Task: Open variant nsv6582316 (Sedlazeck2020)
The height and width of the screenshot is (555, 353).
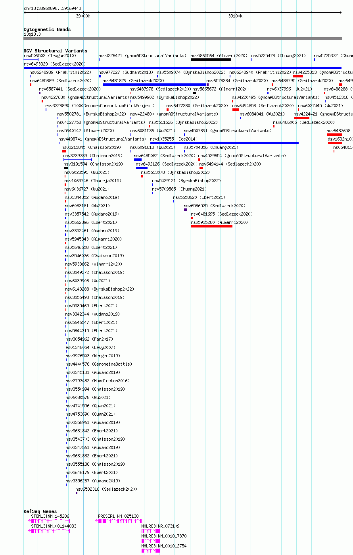Action: [106, 489]
